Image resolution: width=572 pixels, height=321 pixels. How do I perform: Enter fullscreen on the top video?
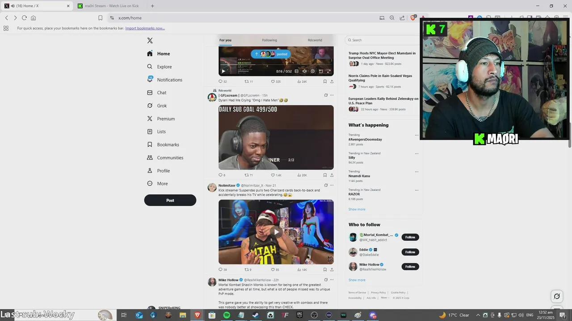(x=328, y=71)
